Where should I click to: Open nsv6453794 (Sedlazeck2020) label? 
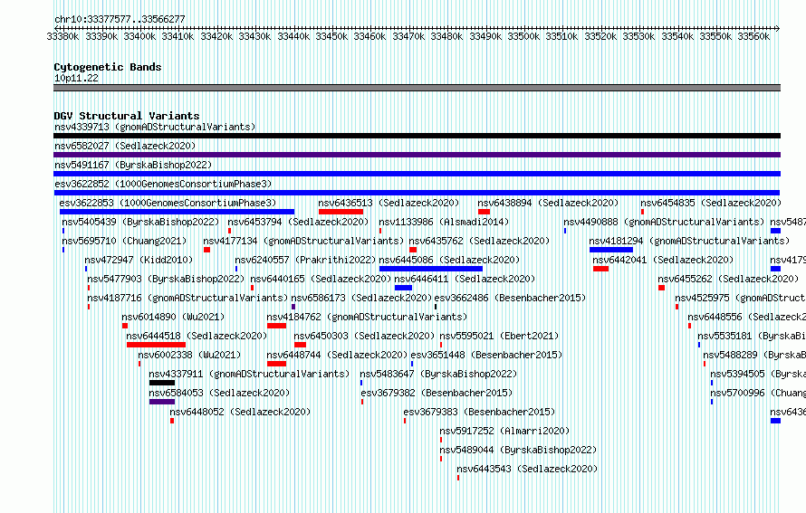coord(299,222)
